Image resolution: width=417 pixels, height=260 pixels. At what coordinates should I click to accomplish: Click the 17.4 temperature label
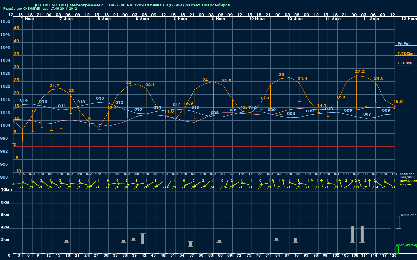[x=341, y=97]
